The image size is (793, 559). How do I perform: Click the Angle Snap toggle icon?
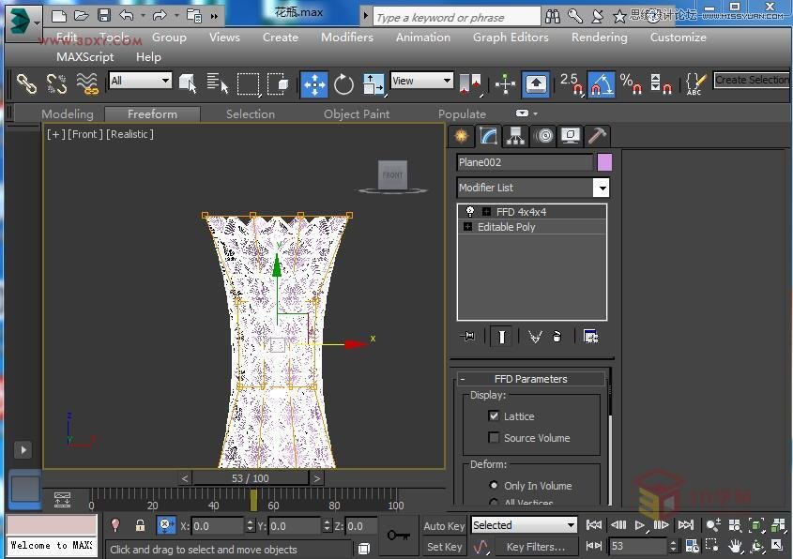pos(601,84)
